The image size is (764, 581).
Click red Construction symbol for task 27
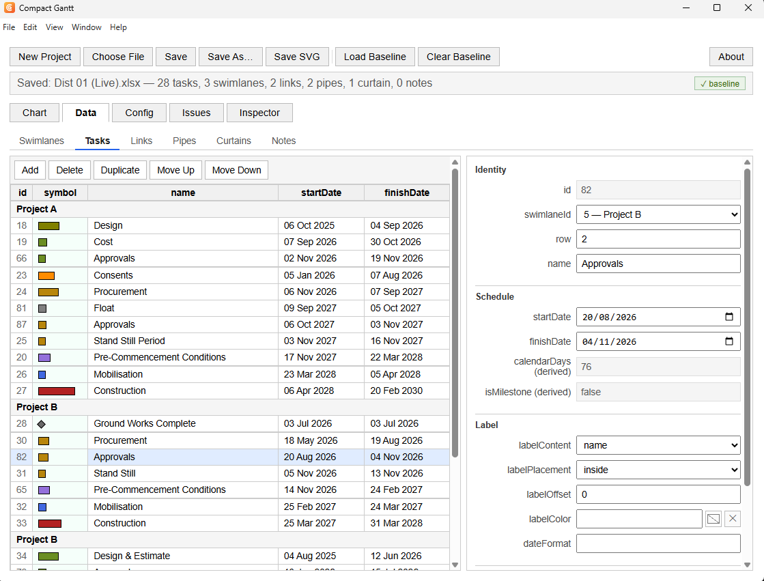57,391
